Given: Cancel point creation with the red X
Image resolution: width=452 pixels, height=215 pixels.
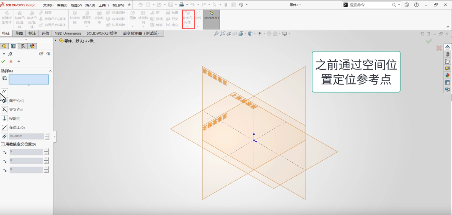Looking at the screenshot, I should point(11,61).
